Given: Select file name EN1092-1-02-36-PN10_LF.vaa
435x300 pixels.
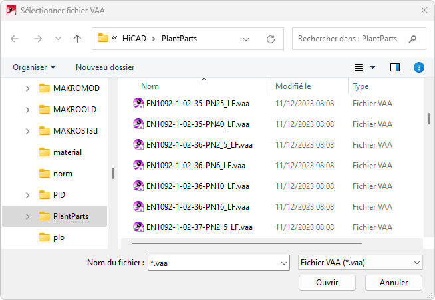Looking at the screenshot, I should click(x=198, y=186).
